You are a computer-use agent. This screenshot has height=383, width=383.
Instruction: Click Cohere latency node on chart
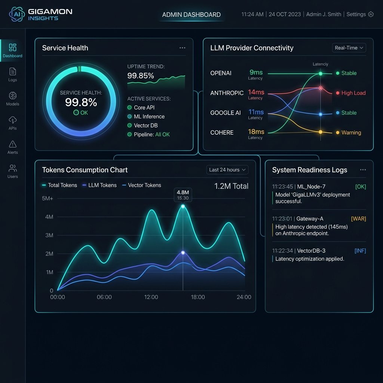coord(321,132)
